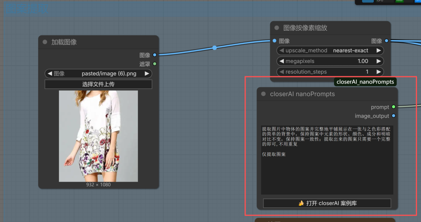Open the nearest-exact upscale_method dropdown
Viewport: 421px width, 222px height.
click(330, 50)
